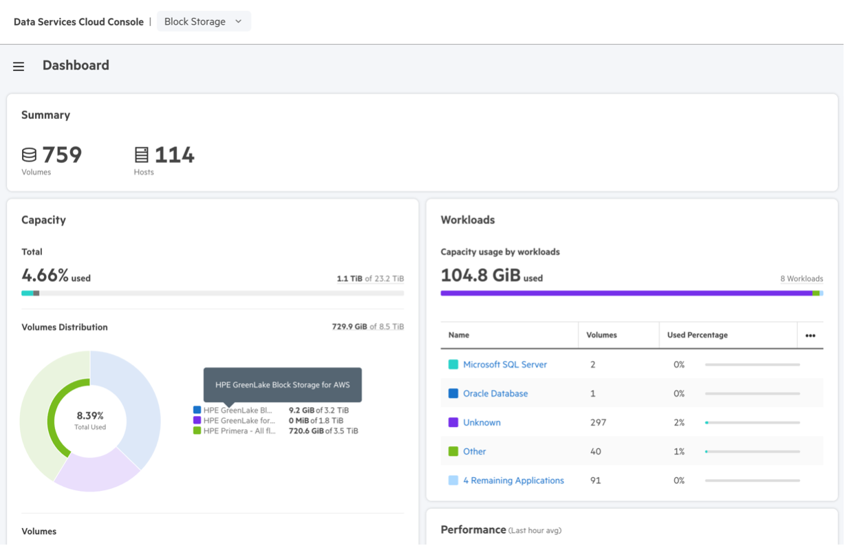Click the 1.1 TiB of 23.2 TiB text
Image resolution: width=847 pixels, height=548 pixels.
(x=370, y=278)
